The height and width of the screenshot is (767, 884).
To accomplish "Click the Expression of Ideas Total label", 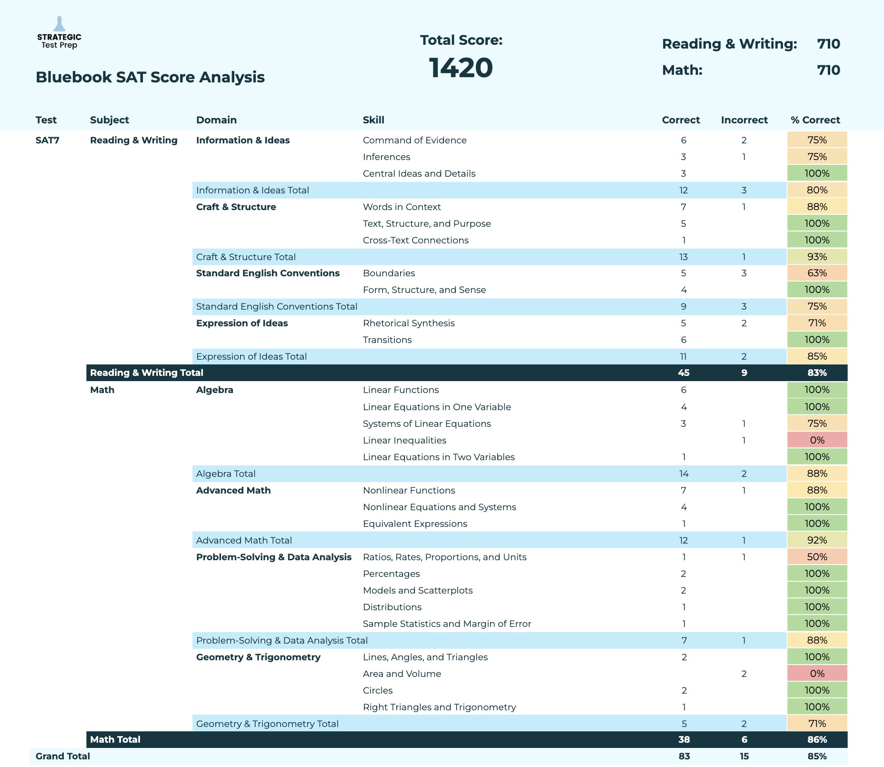I will click(x=251, y=356).
